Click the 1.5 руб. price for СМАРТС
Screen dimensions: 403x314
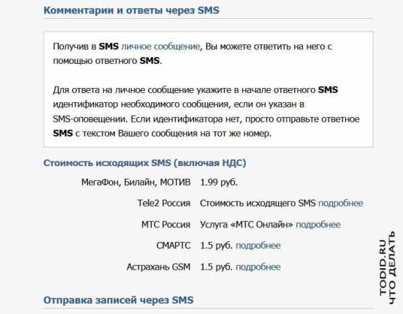click(216, 246)
